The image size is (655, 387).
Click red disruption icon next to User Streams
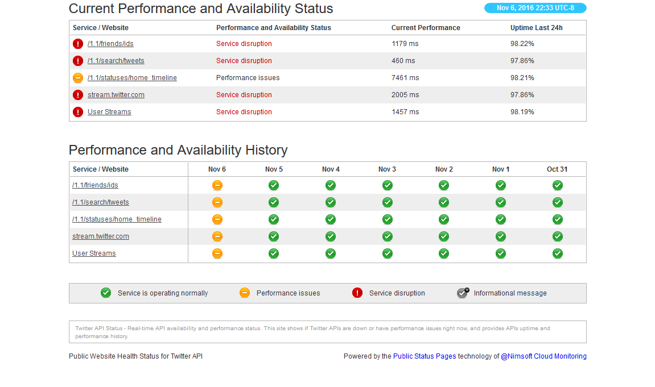click(78, 112)
